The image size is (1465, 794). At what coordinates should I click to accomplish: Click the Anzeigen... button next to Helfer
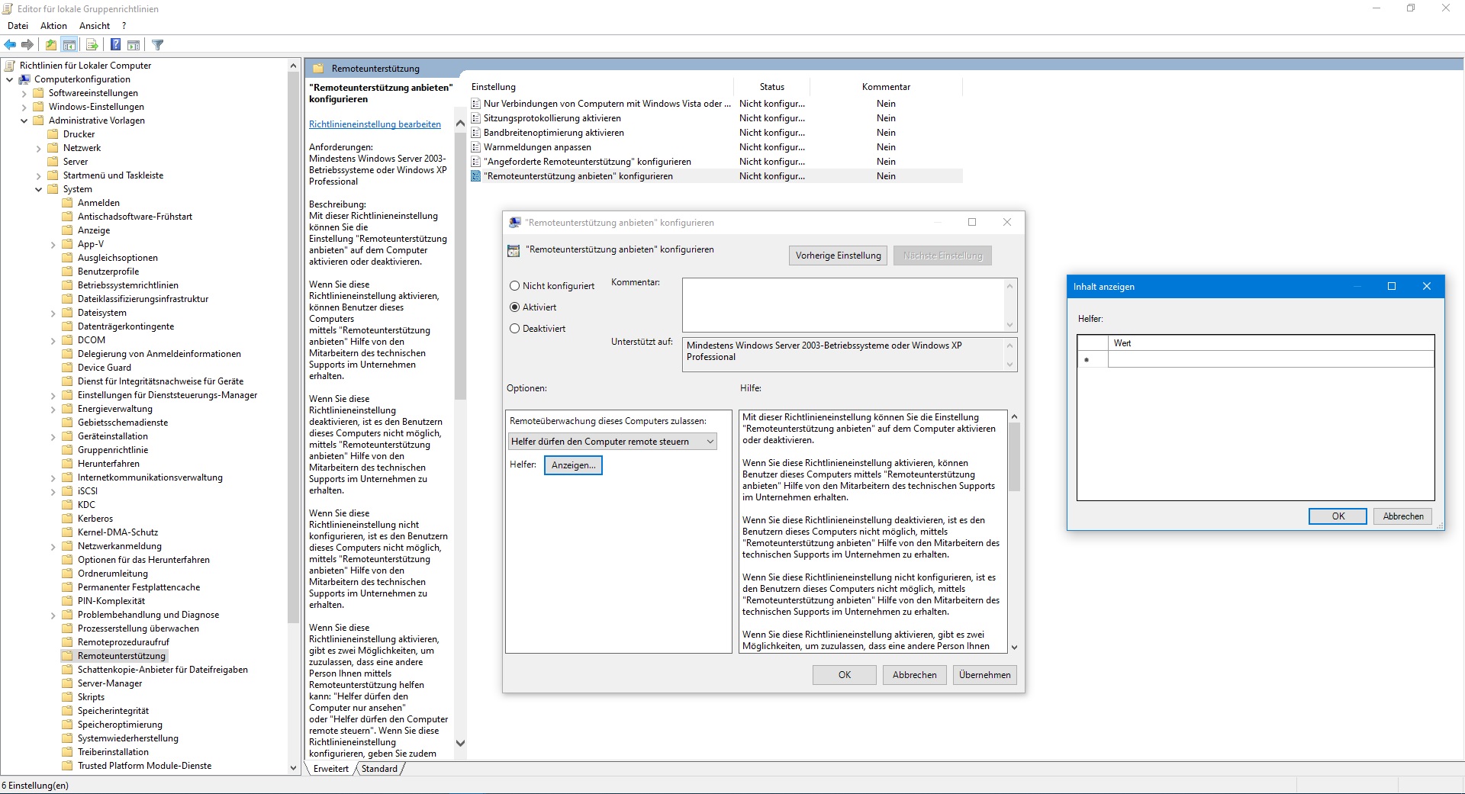point(573,465)
